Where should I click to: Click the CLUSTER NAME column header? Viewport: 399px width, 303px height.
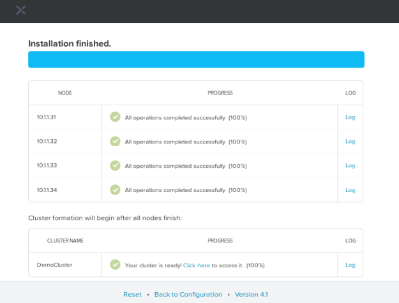[x=65, y=241]
